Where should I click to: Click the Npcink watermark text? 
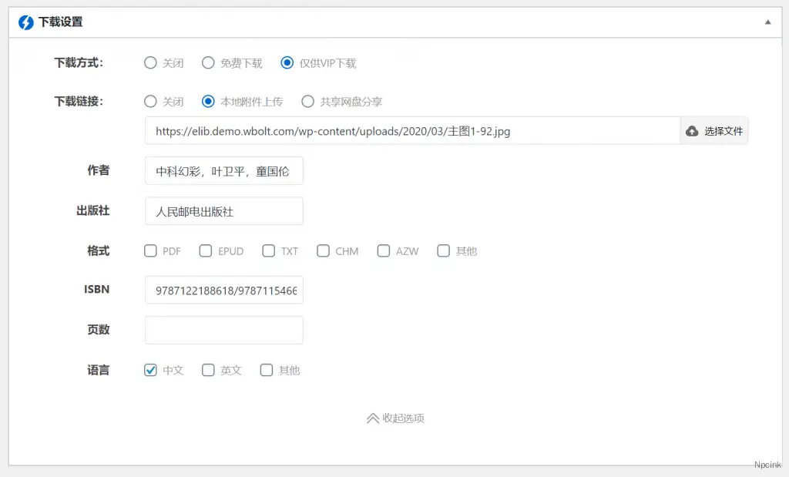(767, 465)
